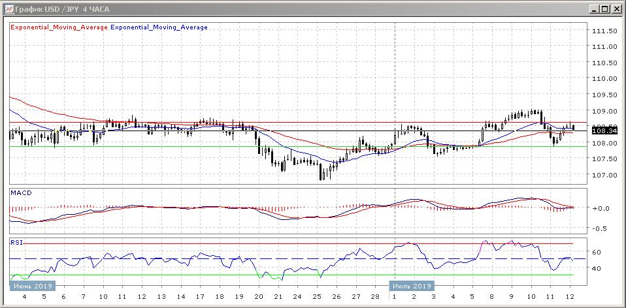Close the USD/JPY chart window
Screen dimensions: 626x308
tap(616, 8)
